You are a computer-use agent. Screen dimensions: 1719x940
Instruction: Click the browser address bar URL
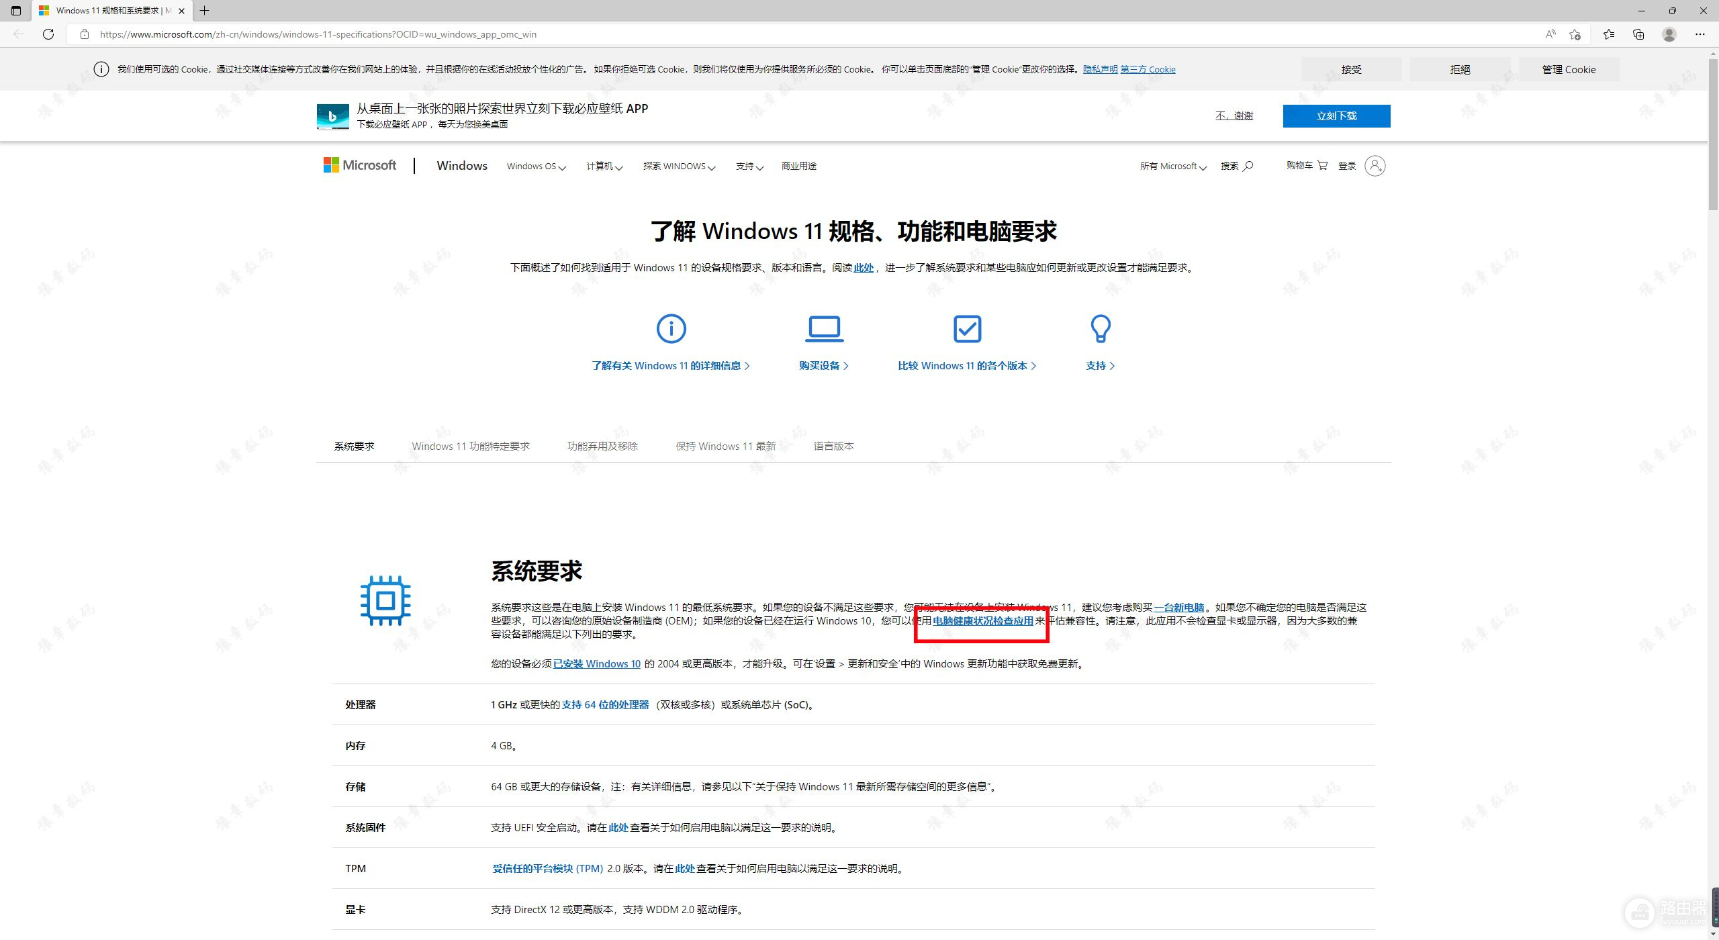(318, 34)
